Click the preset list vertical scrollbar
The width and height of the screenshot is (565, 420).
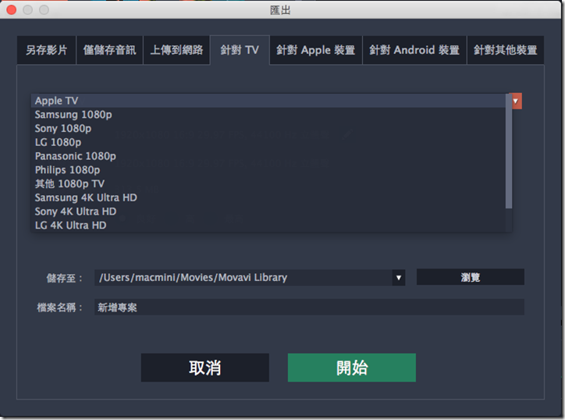pyautogui.click(x=509, y=151)
